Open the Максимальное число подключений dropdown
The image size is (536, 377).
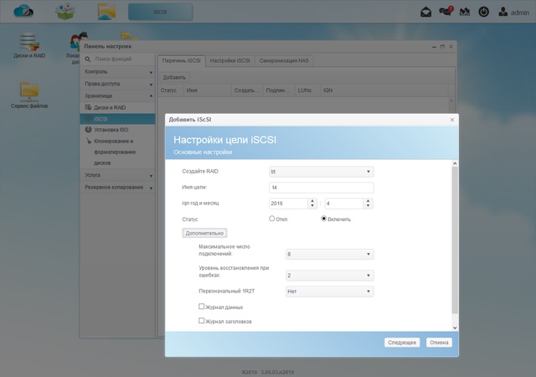click(x=329, y=254)
